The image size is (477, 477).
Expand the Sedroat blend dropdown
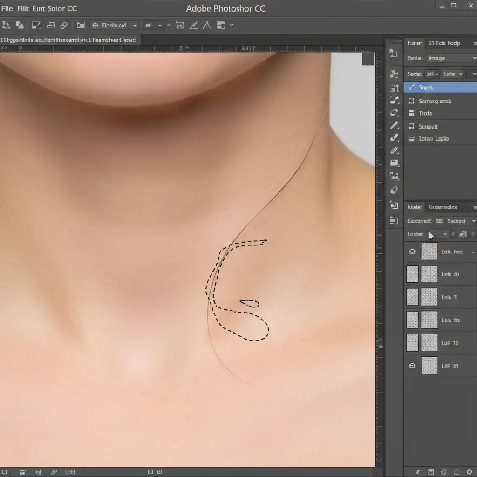[x=461, y=221]
